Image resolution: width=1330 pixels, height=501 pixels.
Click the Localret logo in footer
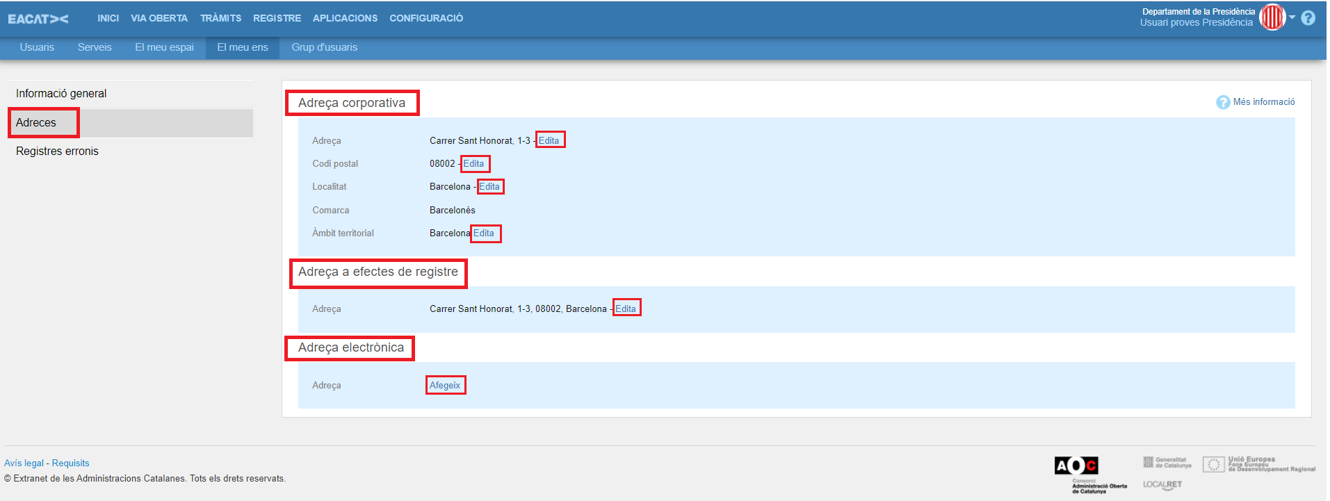(1162, 484)
